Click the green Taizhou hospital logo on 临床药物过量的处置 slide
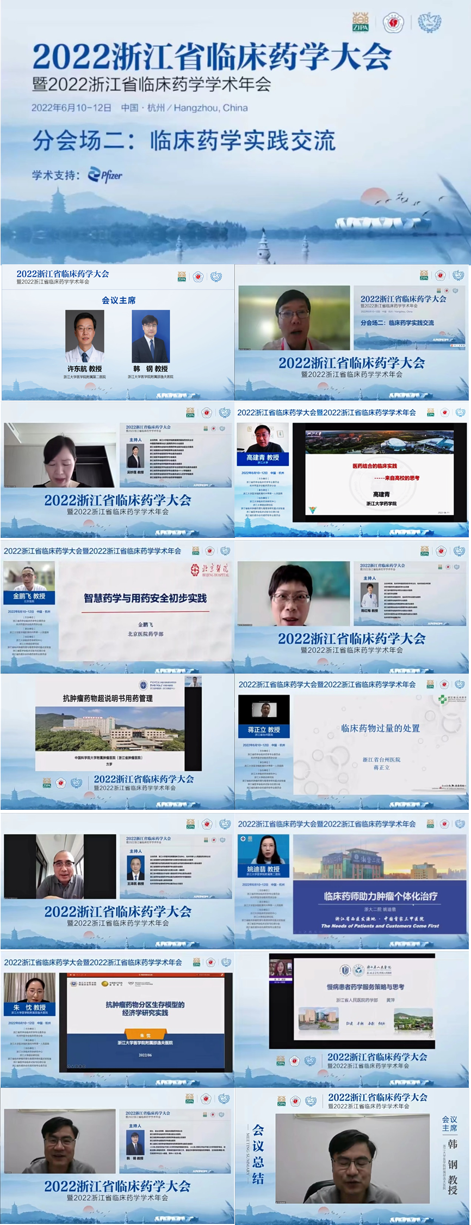 (x=453, y=698)
